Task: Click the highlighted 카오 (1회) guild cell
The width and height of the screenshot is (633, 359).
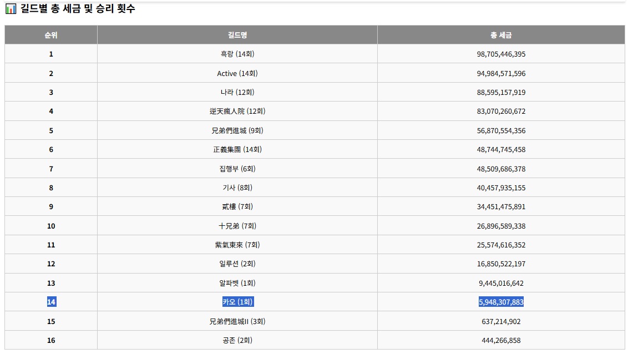Action: pos(237,302)
